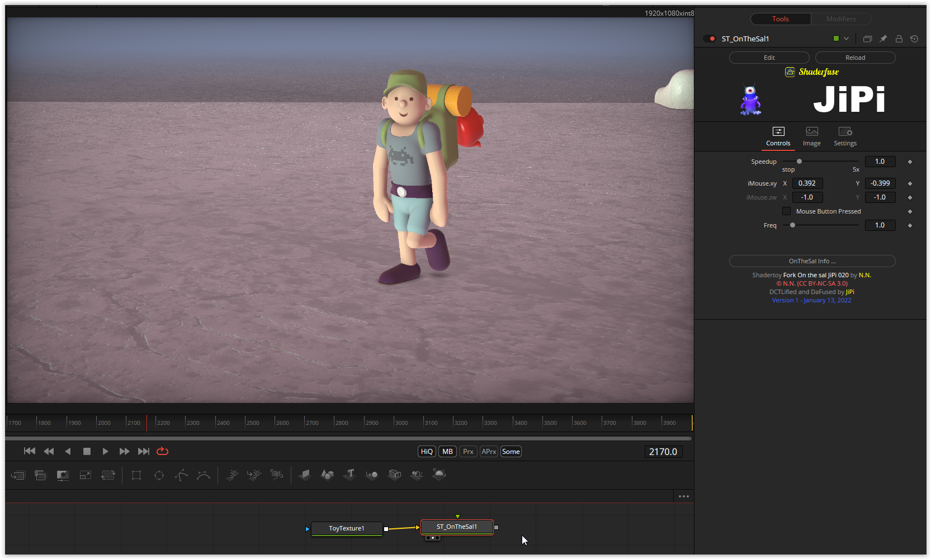Image resolution: width=931 pixels, height=559 pixels.
Task: Add a pMerge particle tool
Action: [254, 475]
